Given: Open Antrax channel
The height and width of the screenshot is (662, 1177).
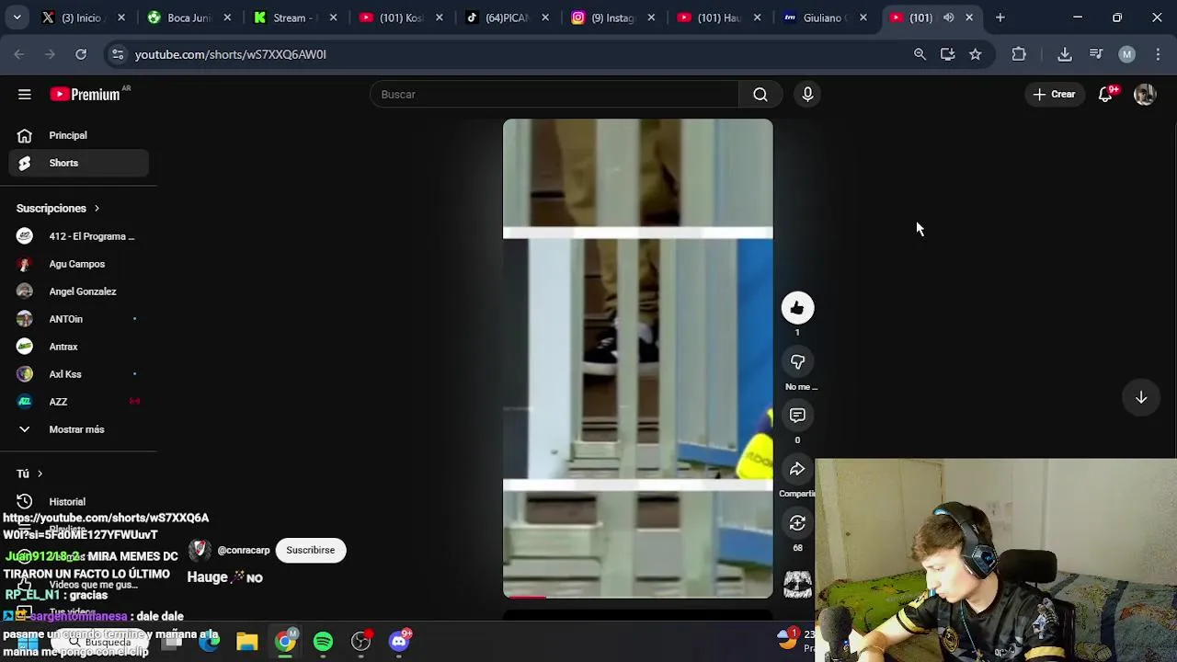Looking at the screenshot, I should 78,347.
